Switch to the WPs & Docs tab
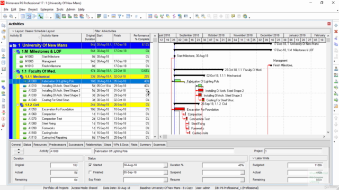Image resolution: width=339 pixels, height=190 pixels. coord(121,145)
